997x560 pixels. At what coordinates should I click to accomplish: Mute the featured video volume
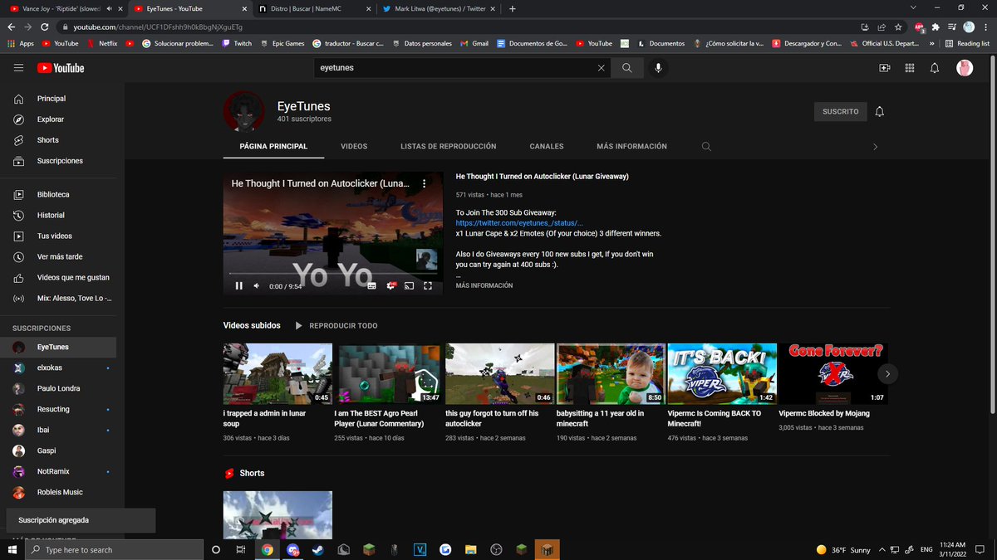coord(257,286)
